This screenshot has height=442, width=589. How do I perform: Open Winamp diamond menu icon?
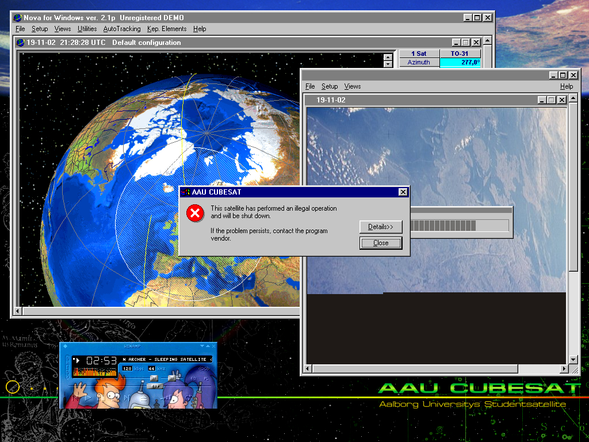click(x=66, y=346)
